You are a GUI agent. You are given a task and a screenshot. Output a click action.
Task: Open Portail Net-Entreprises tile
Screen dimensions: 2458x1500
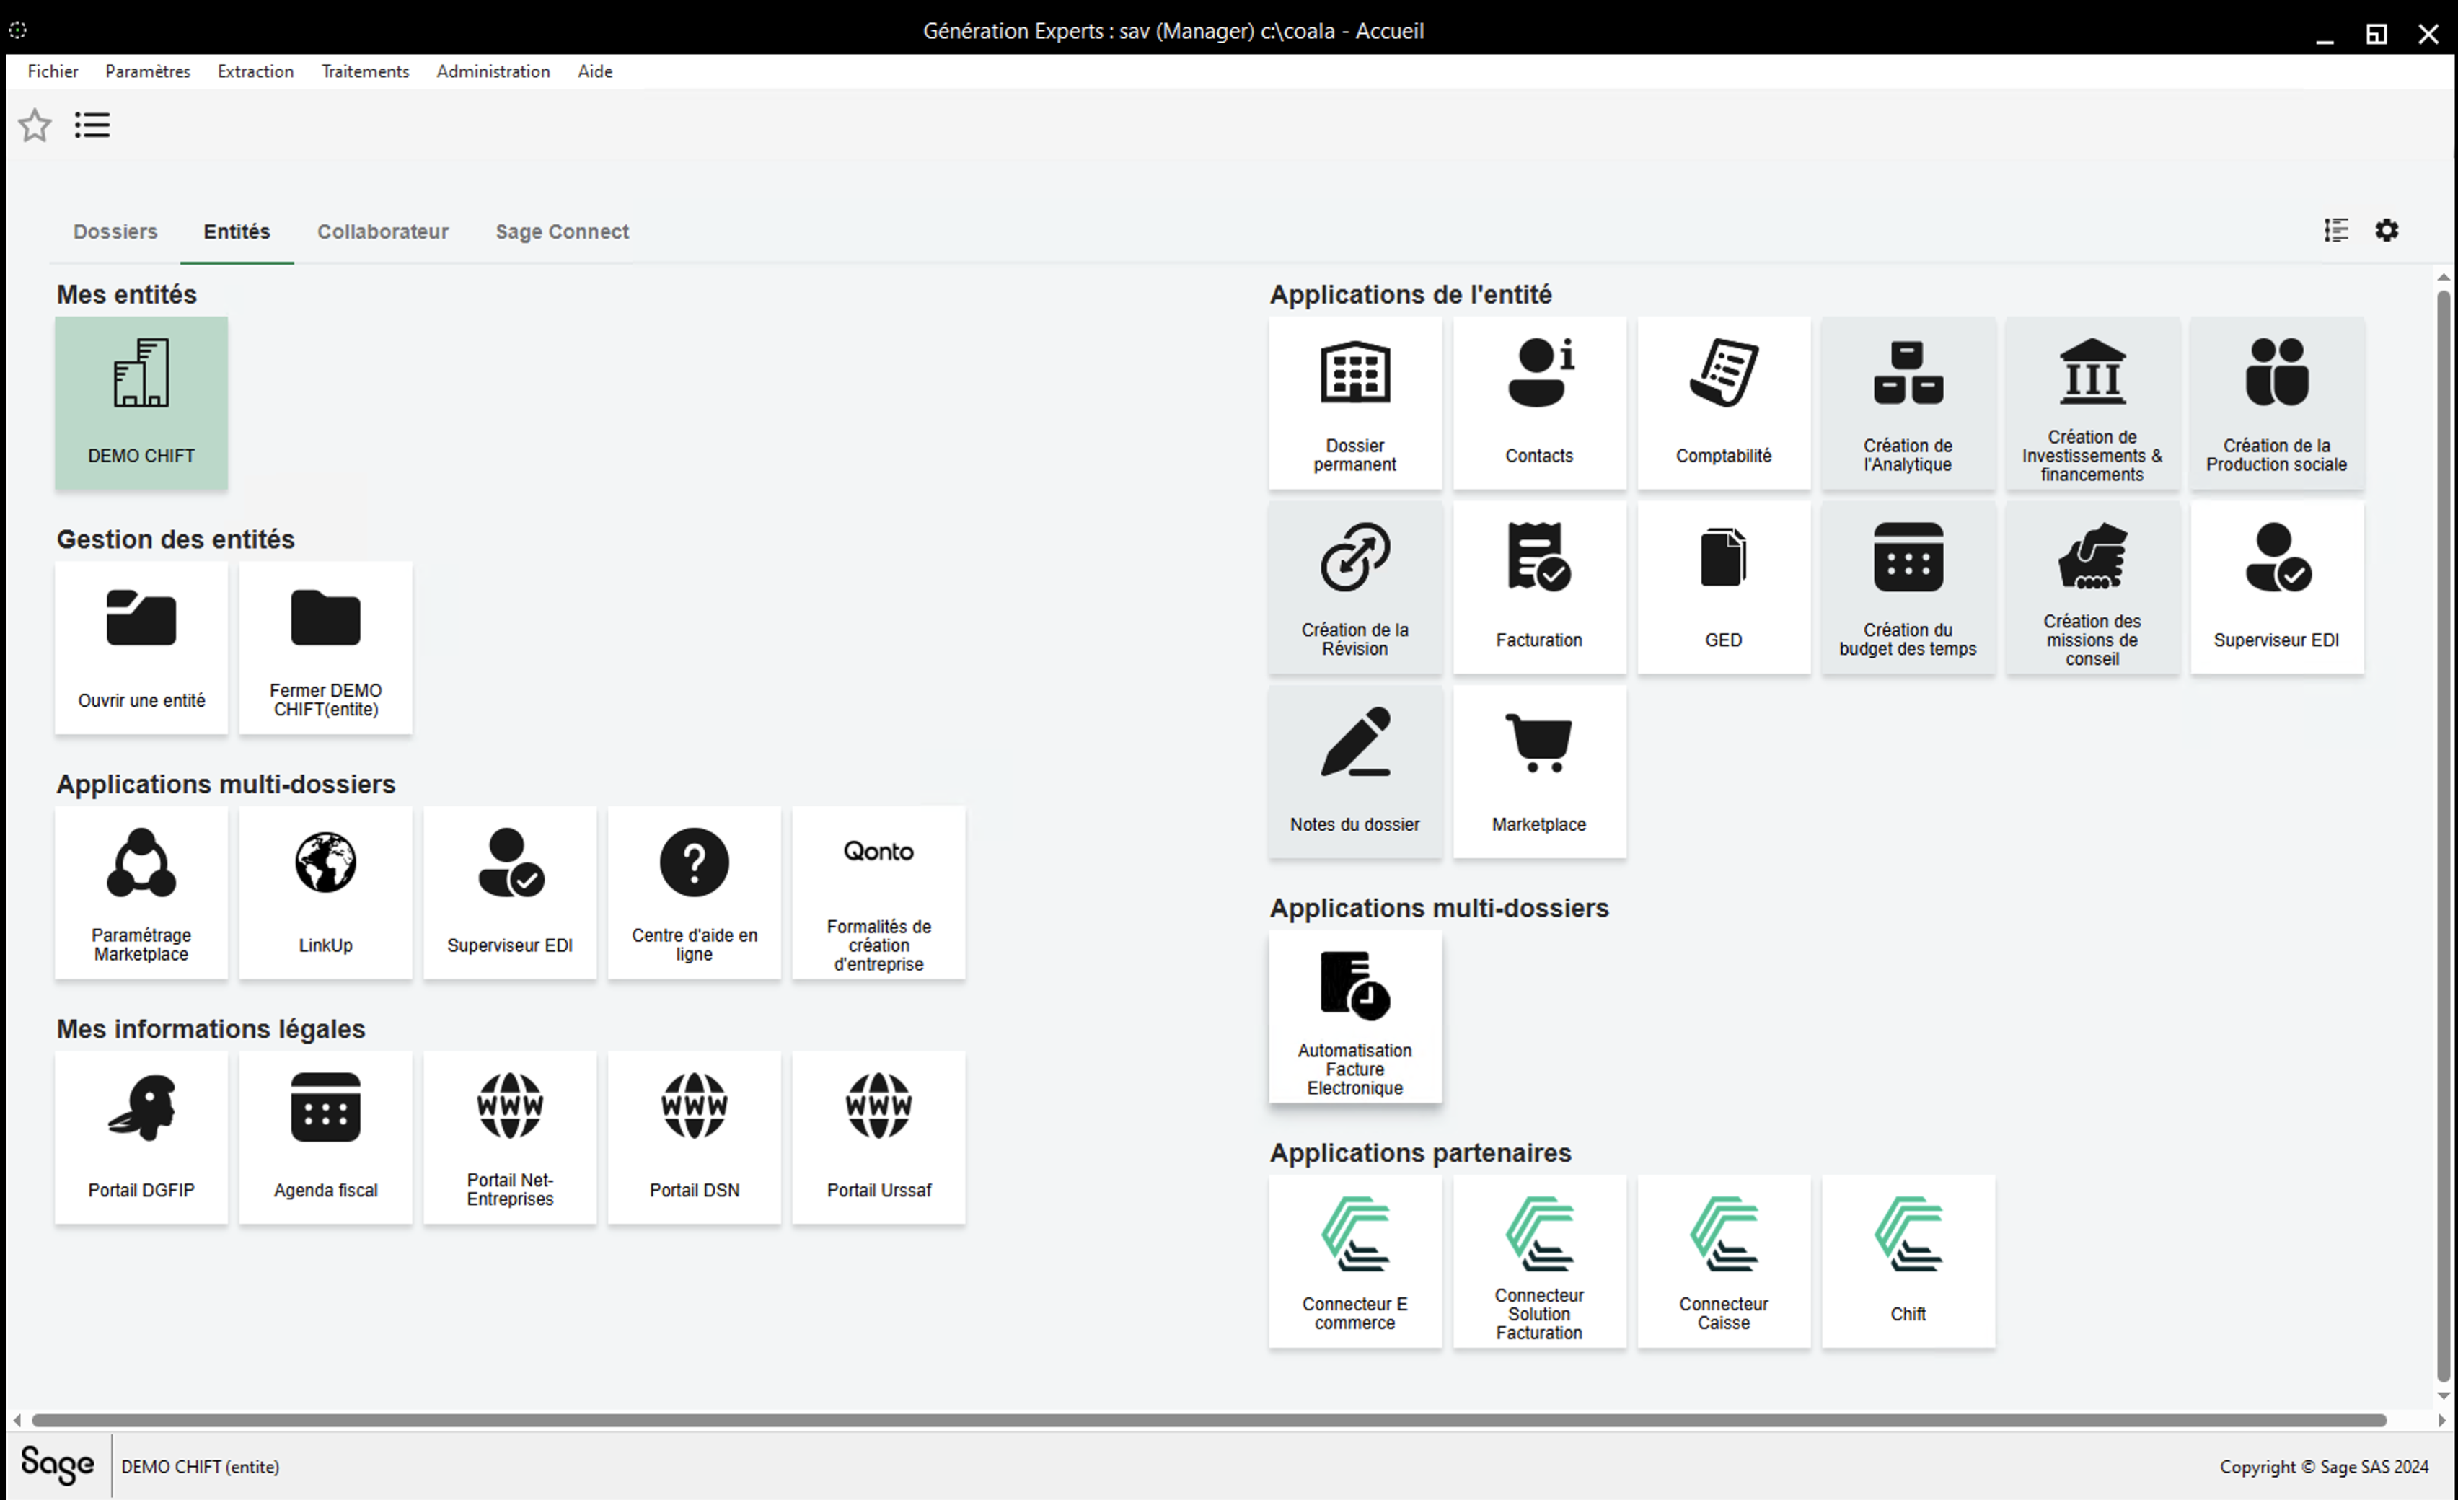(x=510, y=1138)
